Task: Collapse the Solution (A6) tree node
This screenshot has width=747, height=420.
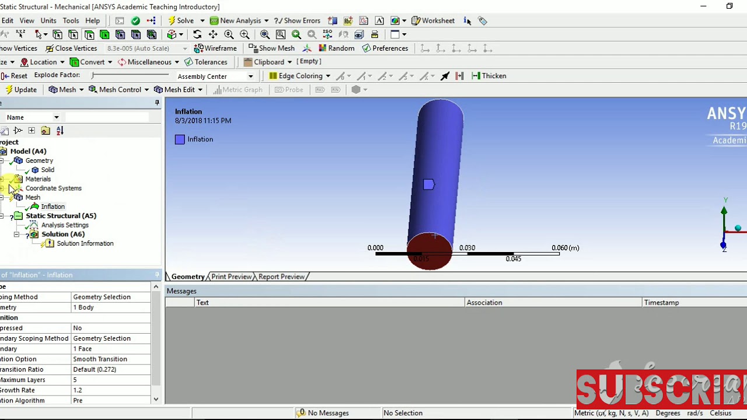Action: coord(17,235)
